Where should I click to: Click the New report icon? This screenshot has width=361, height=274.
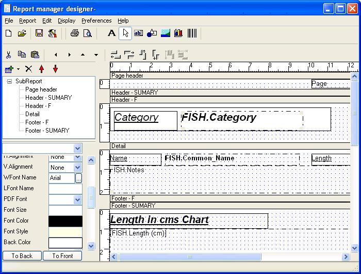pyautogui.click(x=8, y=33)
